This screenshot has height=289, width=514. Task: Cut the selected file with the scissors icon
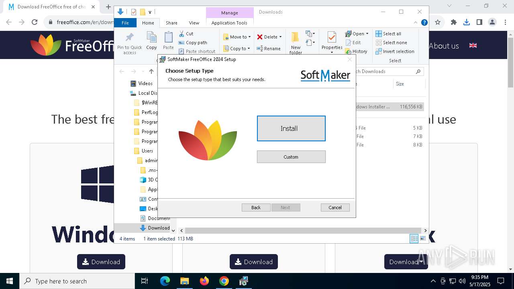186,34
